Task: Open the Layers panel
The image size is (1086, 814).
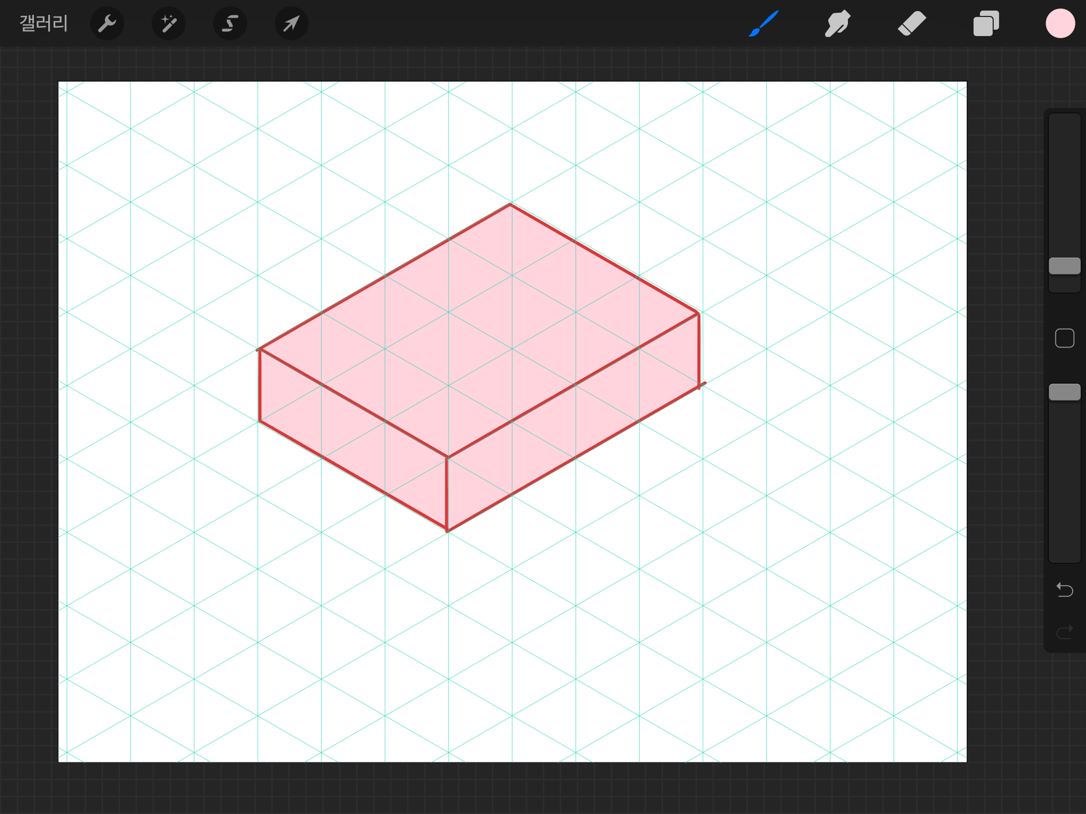Action: [x=986, y=23]
